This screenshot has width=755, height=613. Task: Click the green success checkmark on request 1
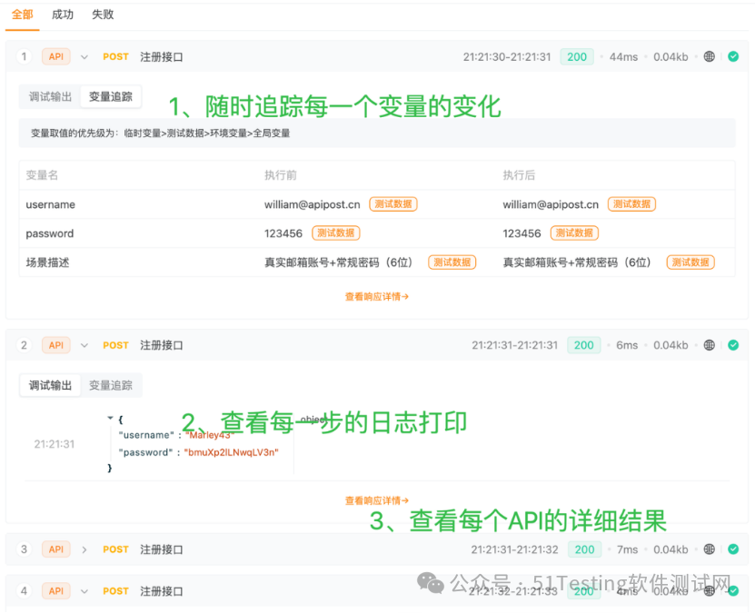[733, 56]
